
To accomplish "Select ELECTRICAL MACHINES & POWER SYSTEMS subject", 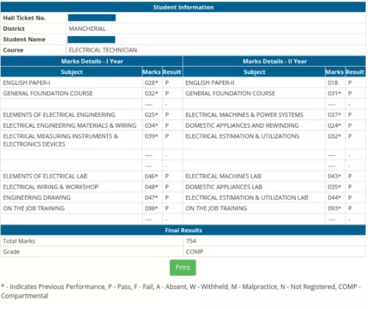I will click(x=244, y=115).
